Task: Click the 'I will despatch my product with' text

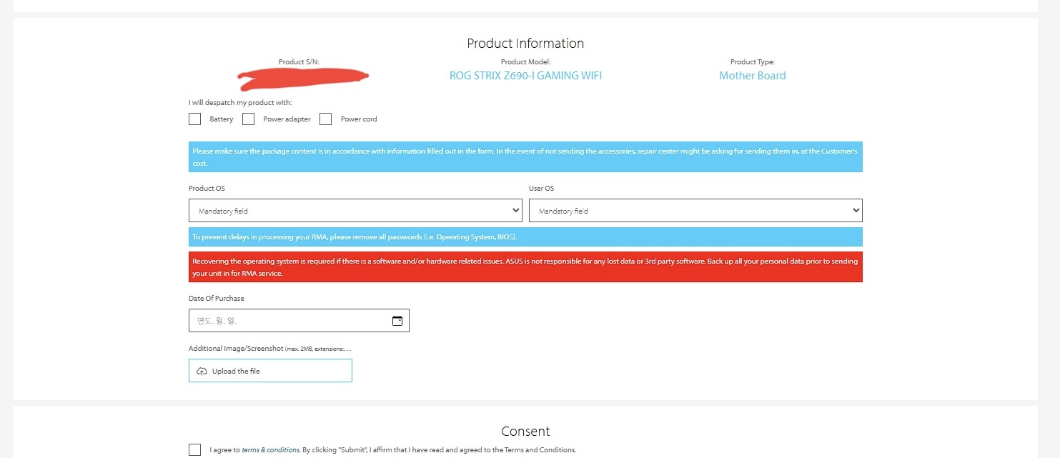Action: point(240,102)
